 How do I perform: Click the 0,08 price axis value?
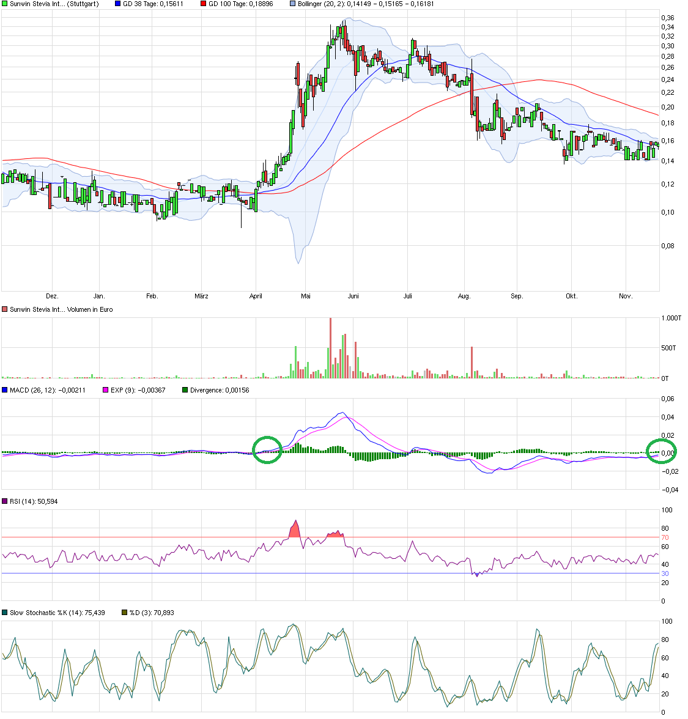coord(668,246)
